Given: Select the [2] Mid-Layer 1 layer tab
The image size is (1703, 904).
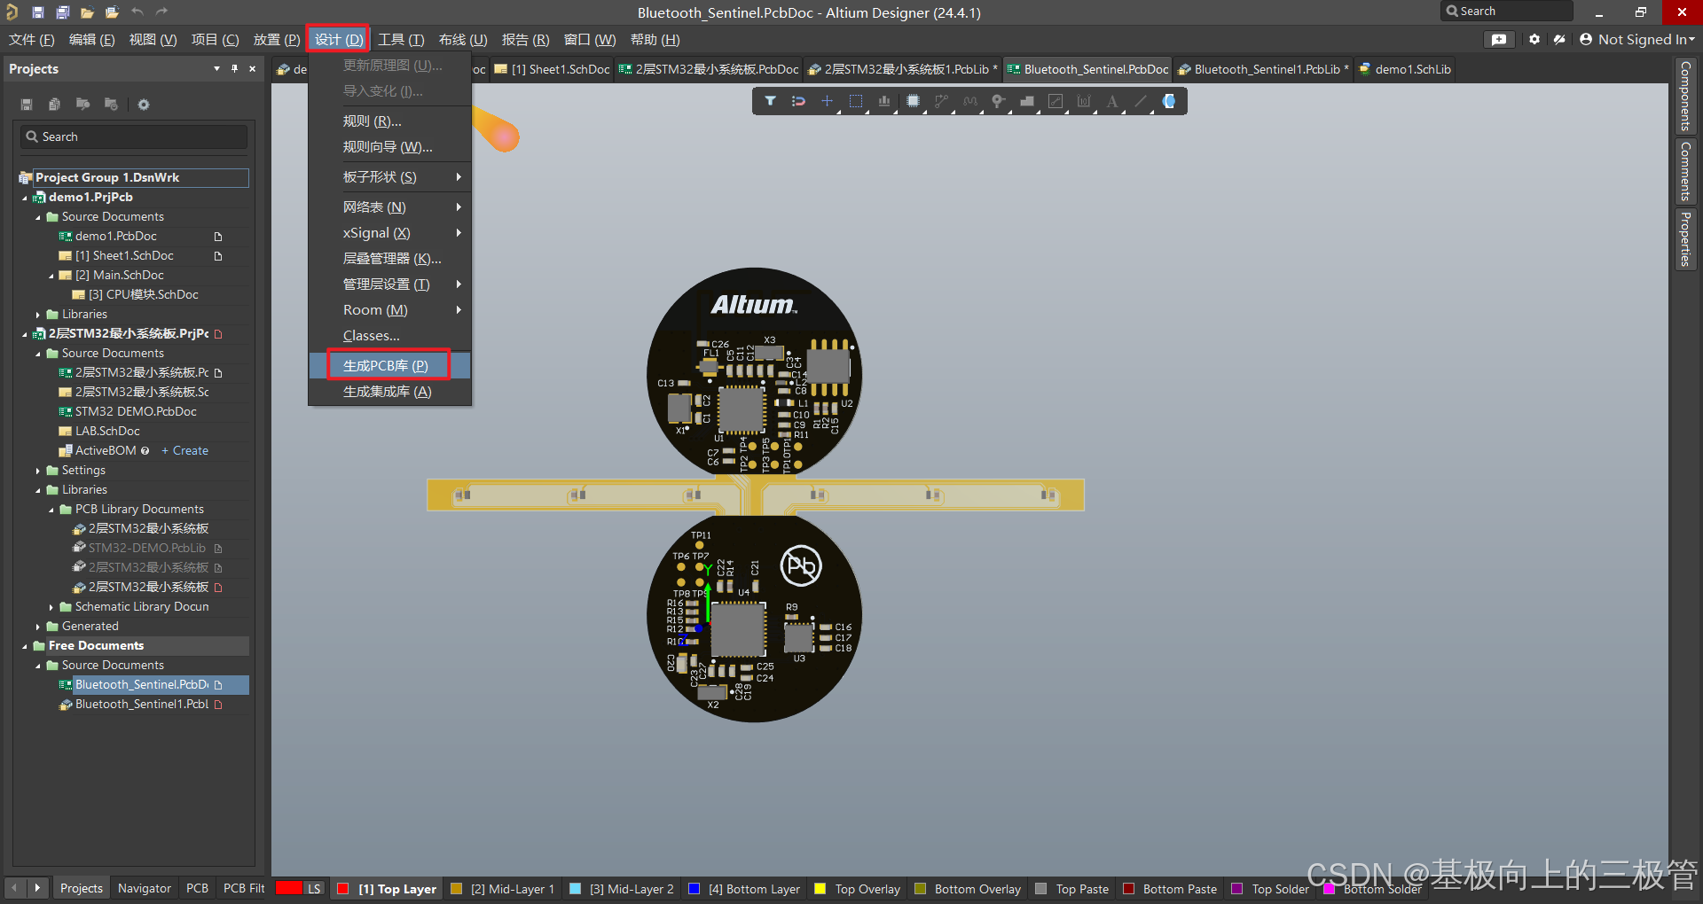Looking at the screenshot, I should tap(503, 888).
